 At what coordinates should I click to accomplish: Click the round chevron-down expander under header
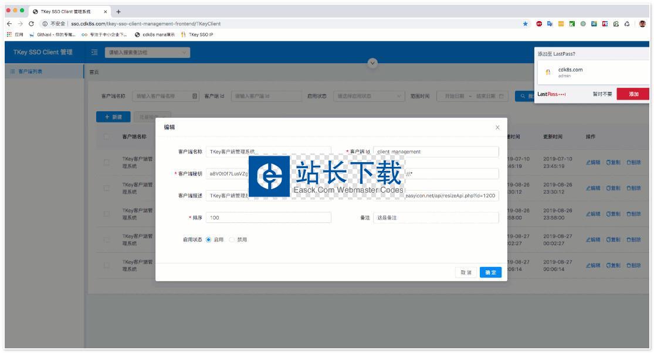(372, 63)
